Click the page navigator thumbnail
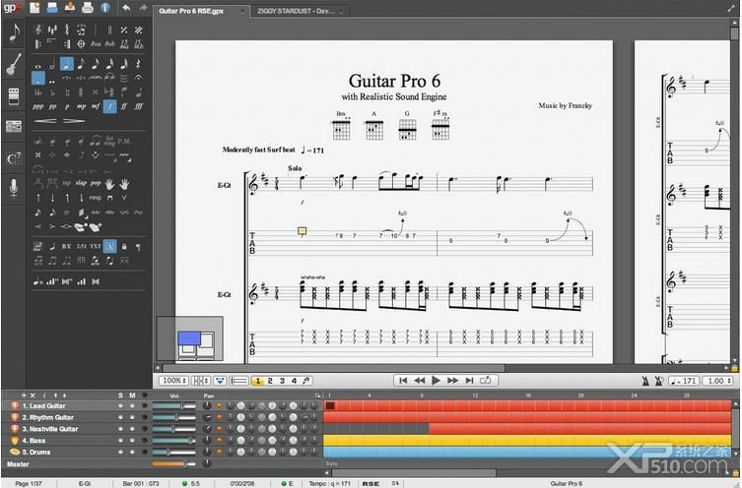 [190, 338]
